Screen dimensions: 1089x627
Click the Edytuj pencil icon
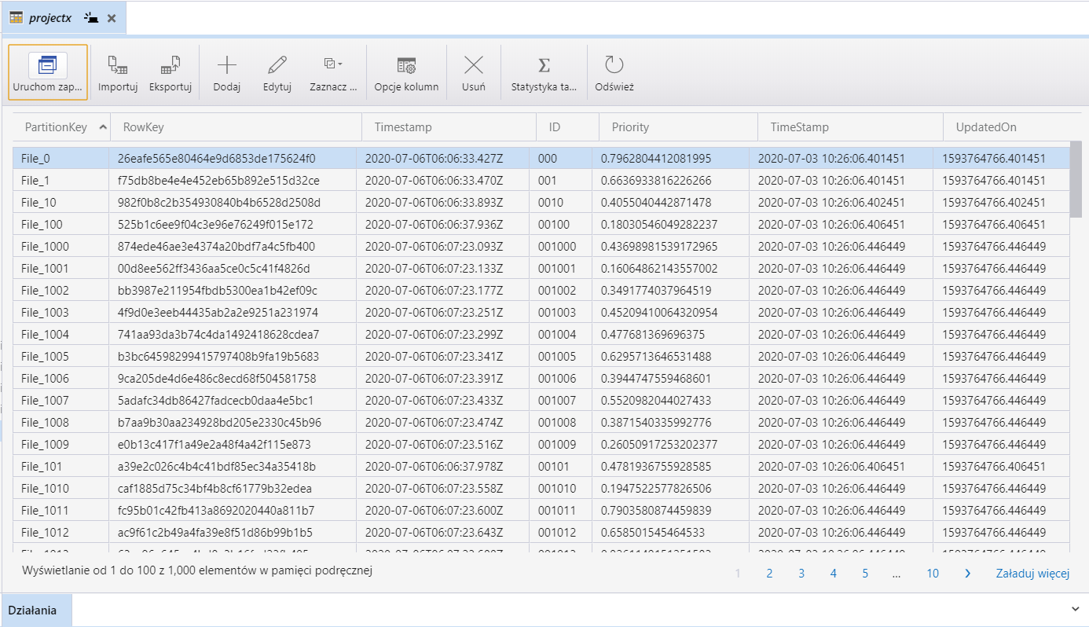pyautogui.click(x=277, y=65)
